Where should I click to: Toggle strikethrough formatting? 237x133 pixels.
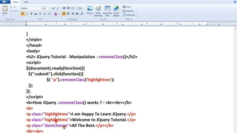[x=36, y=14]
